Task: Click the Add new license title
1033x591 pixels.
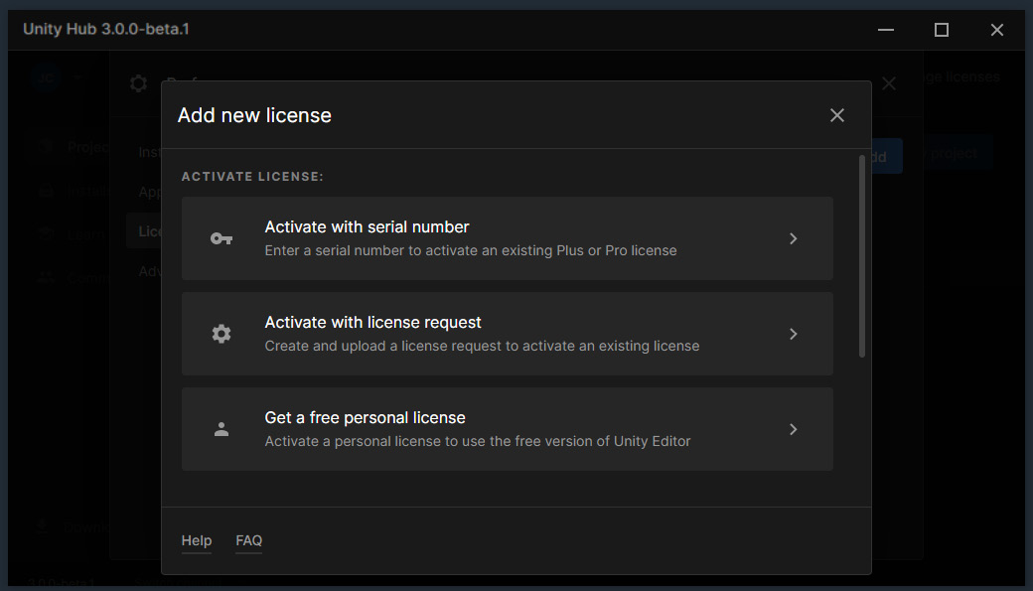Action: (254, 115)
